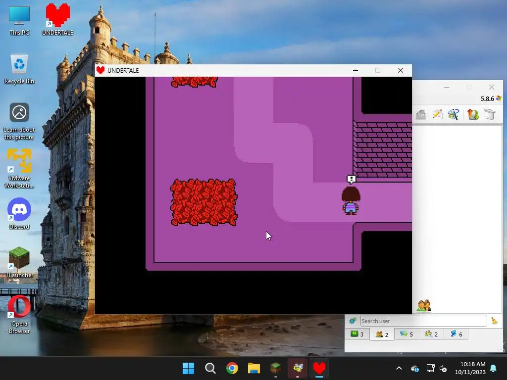Click the Frisk character in the game
Image resolution: width=507 pixels, height=380 pixels.
pos(351,201)
